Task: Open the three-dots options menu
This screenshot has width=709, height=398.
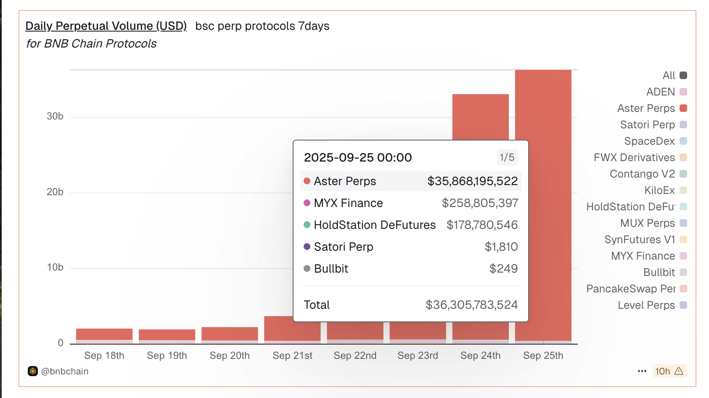Action: 642,371
